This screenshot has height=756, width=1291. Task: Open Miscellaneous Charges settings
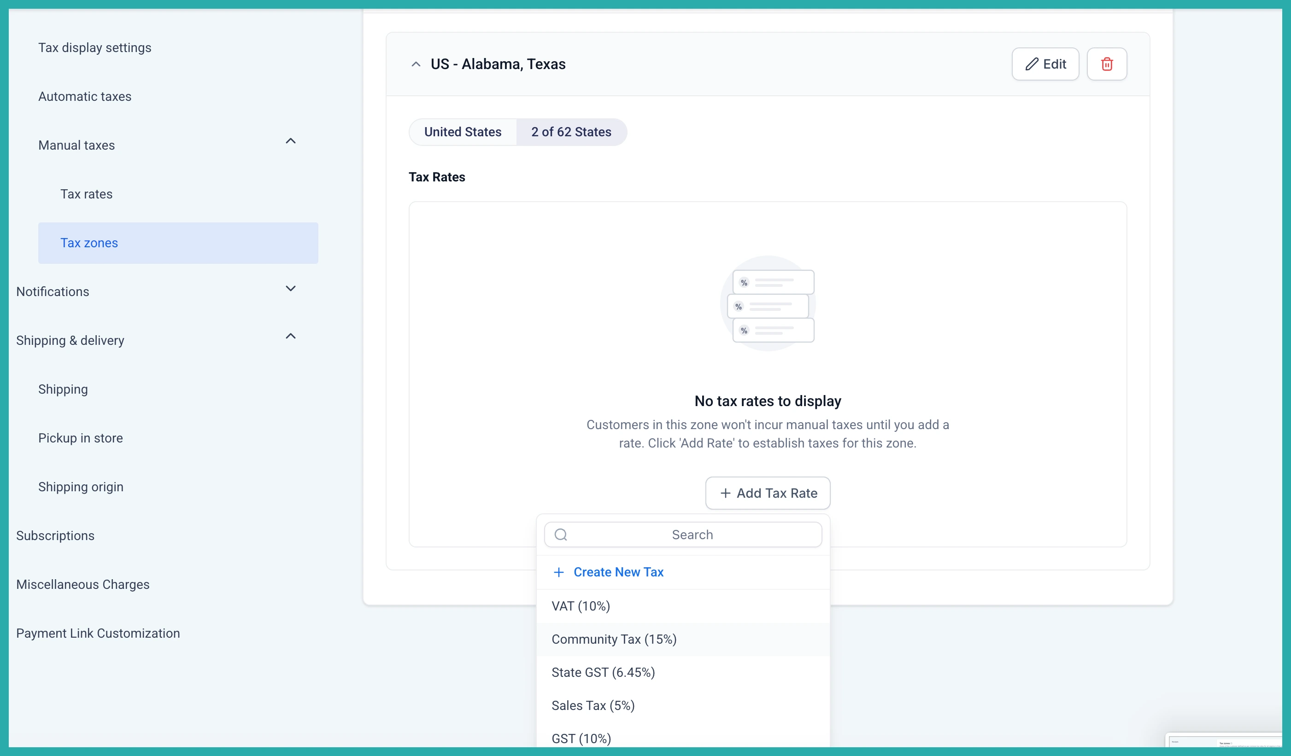coord(83,585)
